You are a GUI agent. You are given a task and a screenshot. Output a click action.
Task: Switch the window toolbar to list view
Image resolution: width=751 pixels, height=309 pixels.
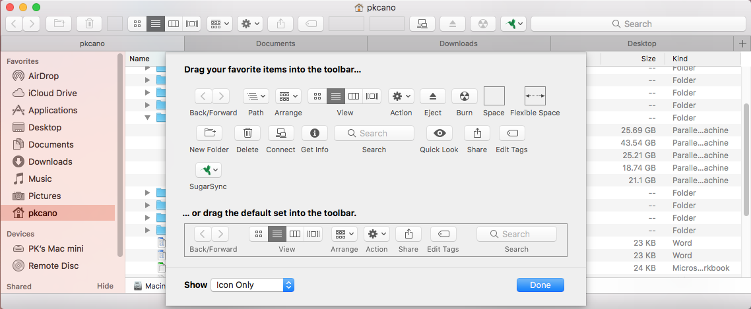tap(156, 24)
